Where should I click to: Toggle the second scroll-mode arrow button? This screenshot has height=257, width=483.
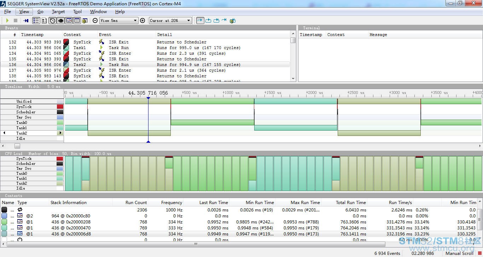(208, 20)
